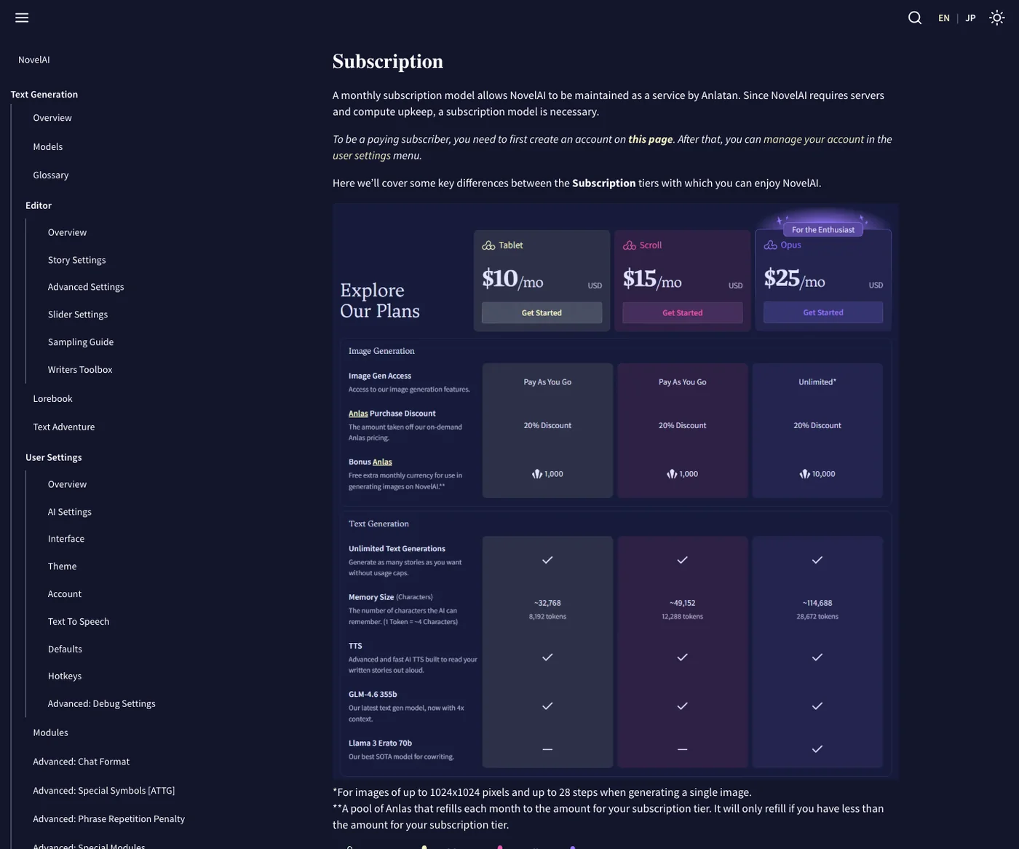Click Scroll dash for Llama 3 Erato
This screenshot has width=1019, height=849.
pyautogui.click(x=683, y=749)
